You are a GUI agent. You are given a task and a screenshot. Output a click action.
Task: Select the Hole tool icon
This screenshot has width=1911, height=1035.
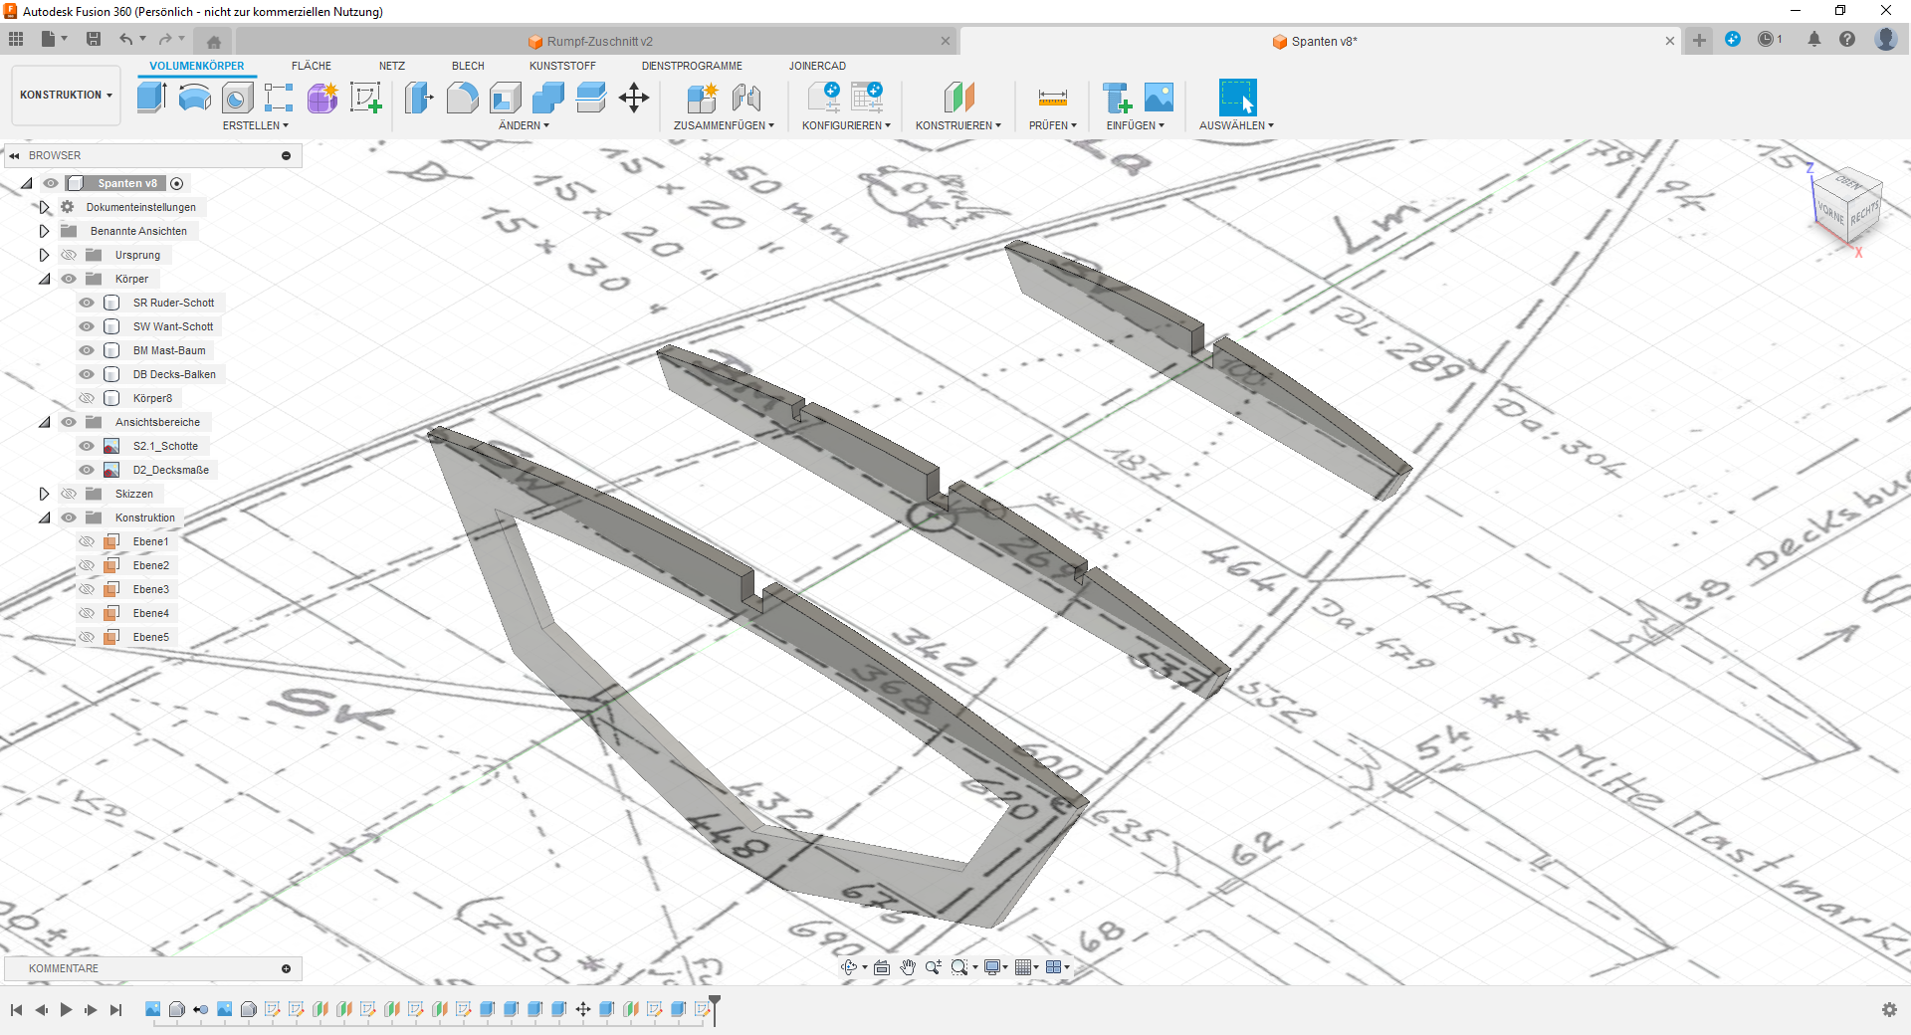pos(237,98)
